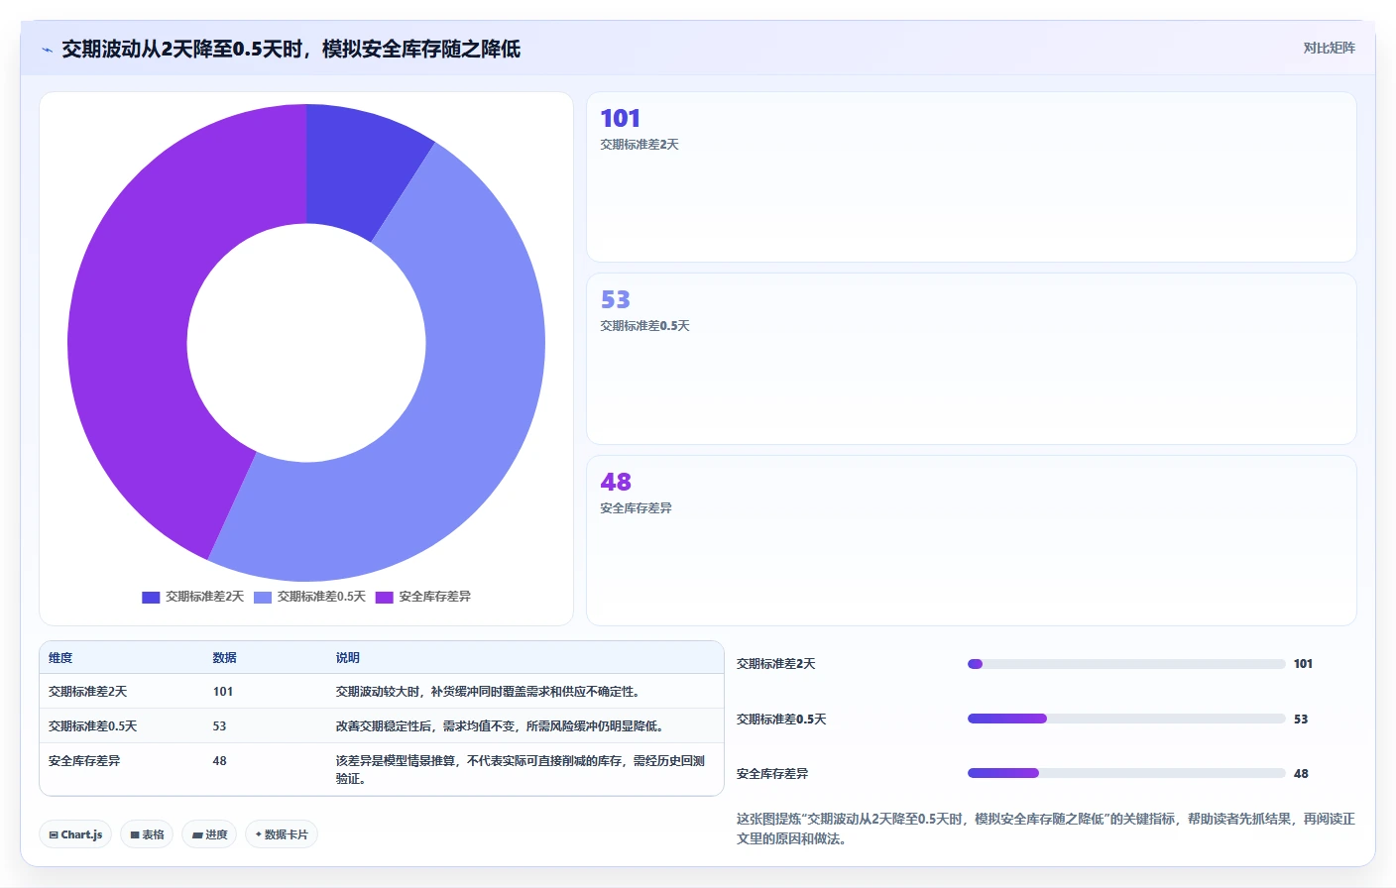Open the 安全库存差异 card with 48
Screen dimensions: 1396x888
coord(972,540)
